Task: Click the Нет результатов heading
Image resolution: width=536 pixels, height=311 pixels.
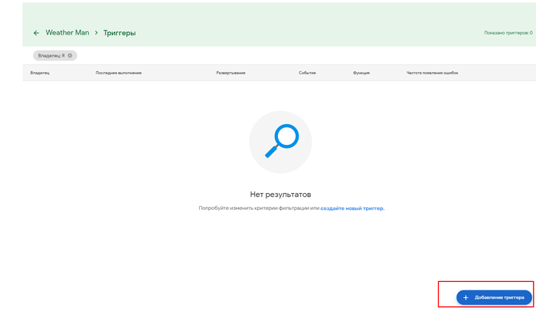Action: [280, 195]
